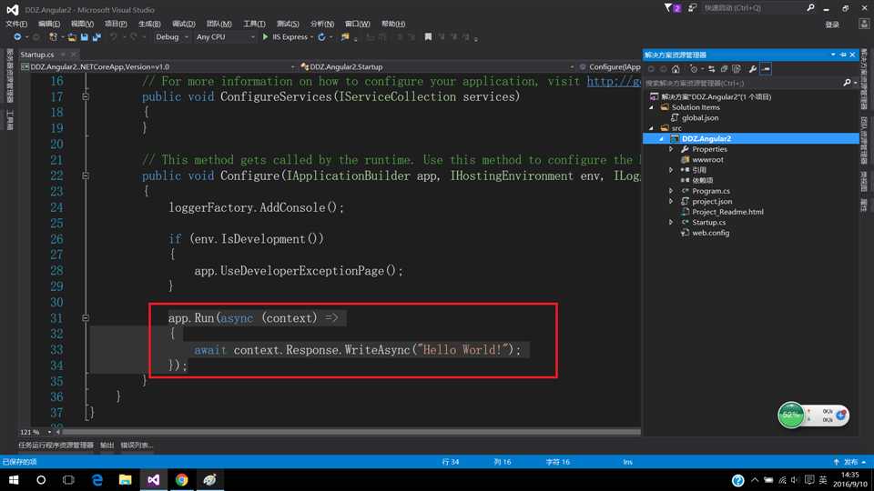Click the Navigate Backward arrow in toolbar
Image resolution: width=874 pixels, height=491 pixels.
click(x=17, y=36)
